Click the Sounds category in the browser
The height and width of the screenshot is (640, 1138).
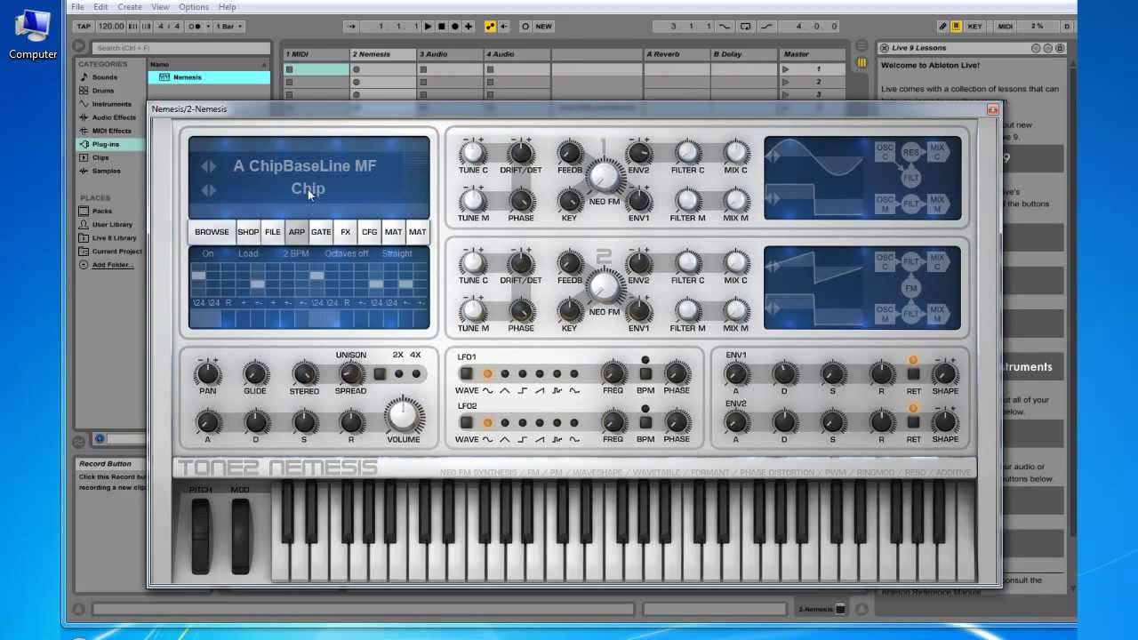105,77
